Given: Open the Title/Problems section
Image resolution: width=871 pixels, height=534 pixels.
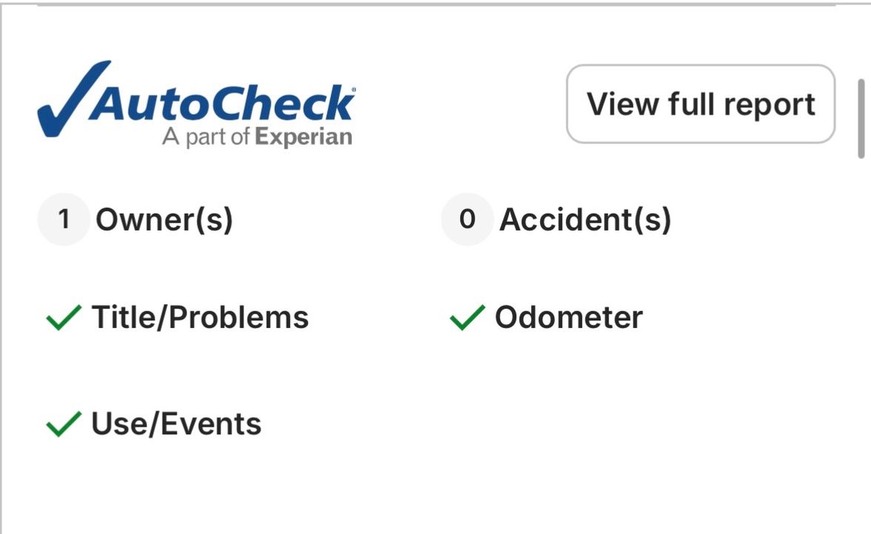Looking at the screenshot, I should click(200, 317).
